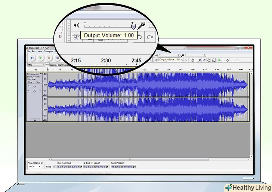Maximize the Audacity window
Viewport: 272px width, 192px height.
pos(242,47)
